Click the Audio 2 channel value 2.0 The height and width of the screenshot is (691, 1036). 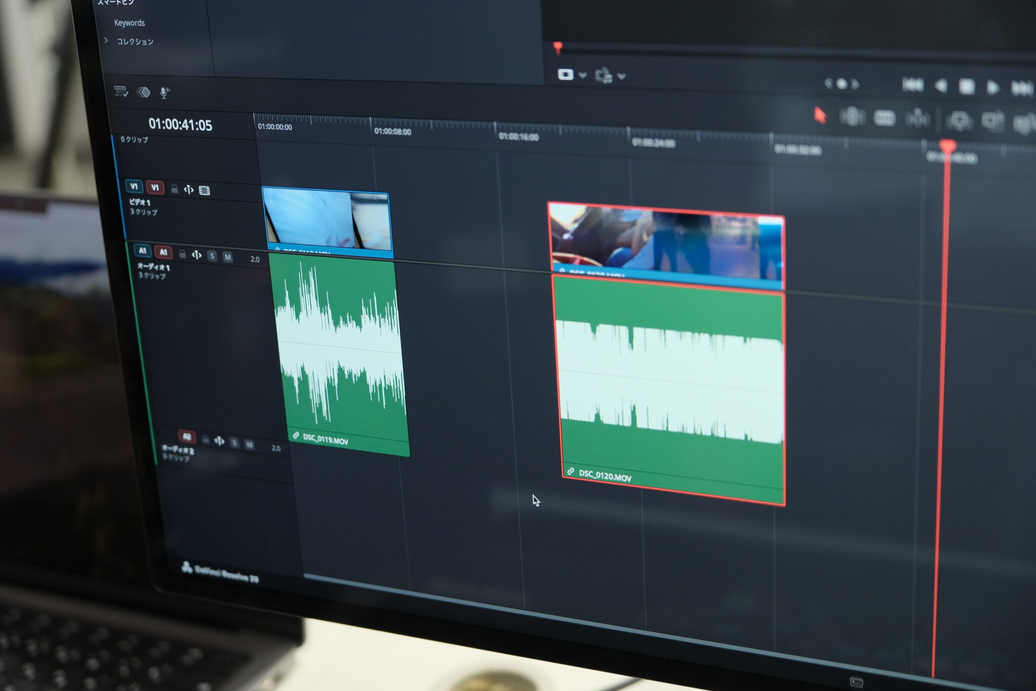(x=276, y=448)
